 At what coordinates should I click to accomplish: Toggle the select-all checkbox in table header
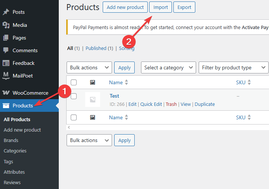pyautogui.click(x=74, y=82)
